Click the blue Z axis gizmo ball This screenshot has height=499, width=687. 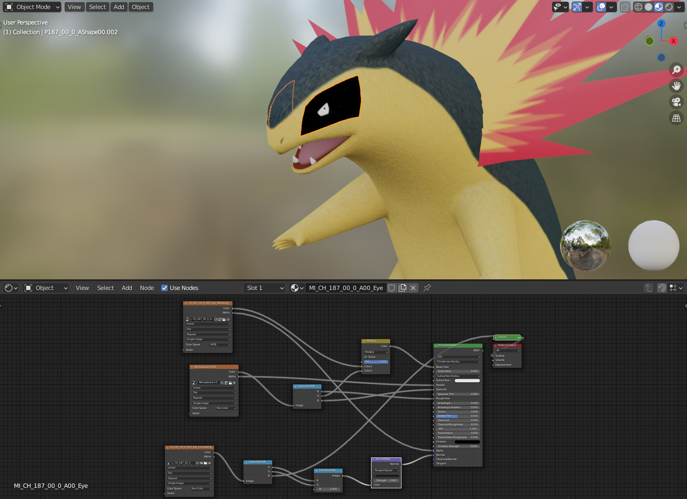[661, 23]
